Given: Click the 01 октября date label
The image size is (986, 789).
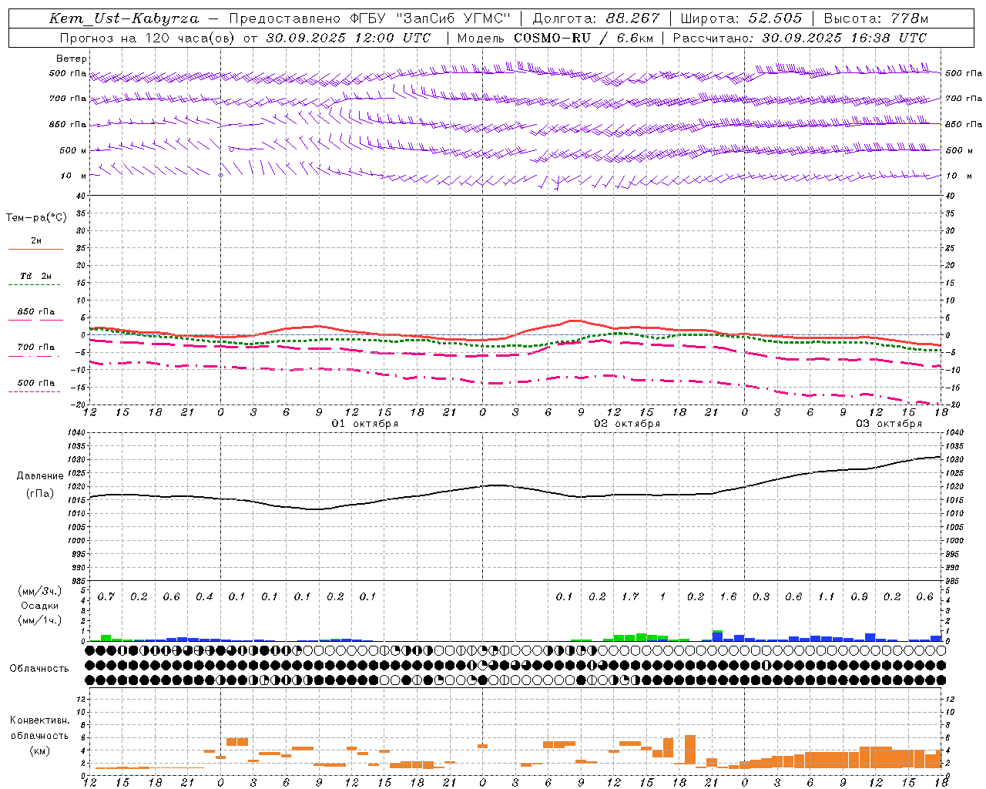Looking at the screenshot, I should [x=365, y=424].
